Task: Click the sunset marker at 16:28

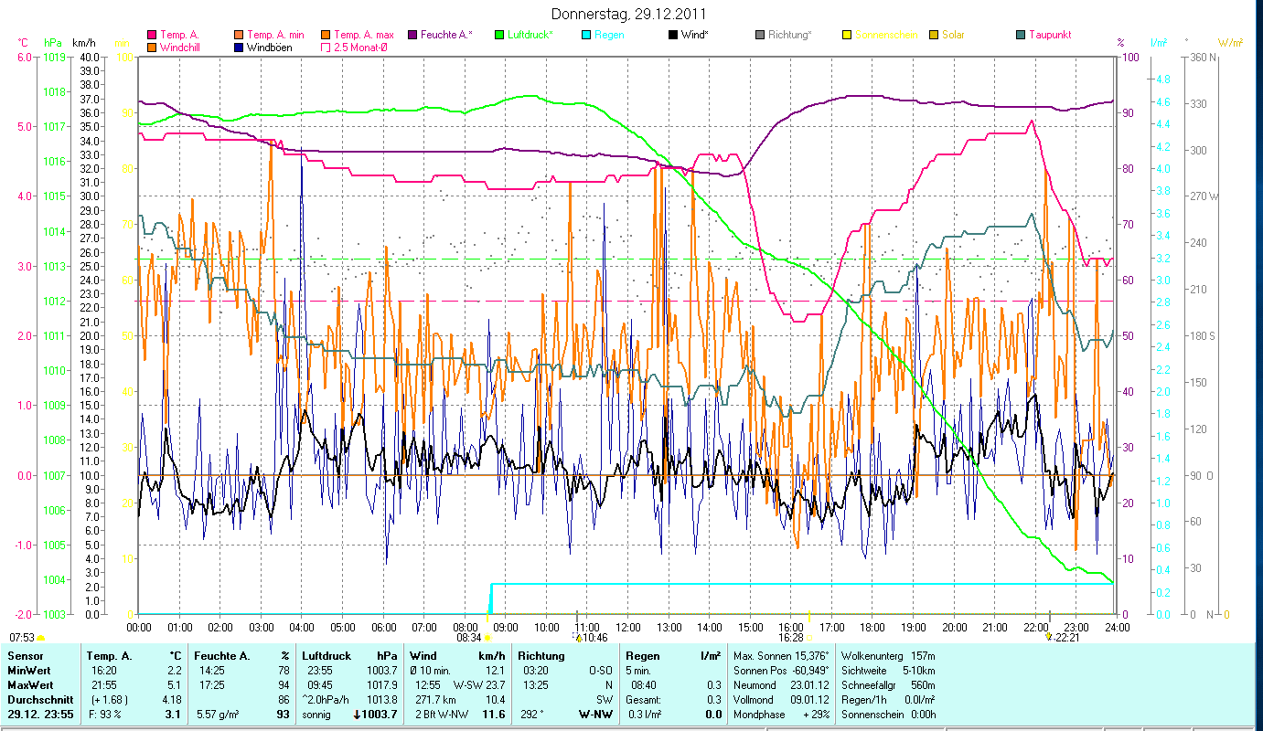Action: pyautogui.click(x=808, y=637)
